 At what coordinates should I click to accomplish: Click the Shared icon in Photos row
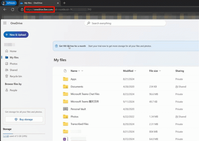point(176,117)
